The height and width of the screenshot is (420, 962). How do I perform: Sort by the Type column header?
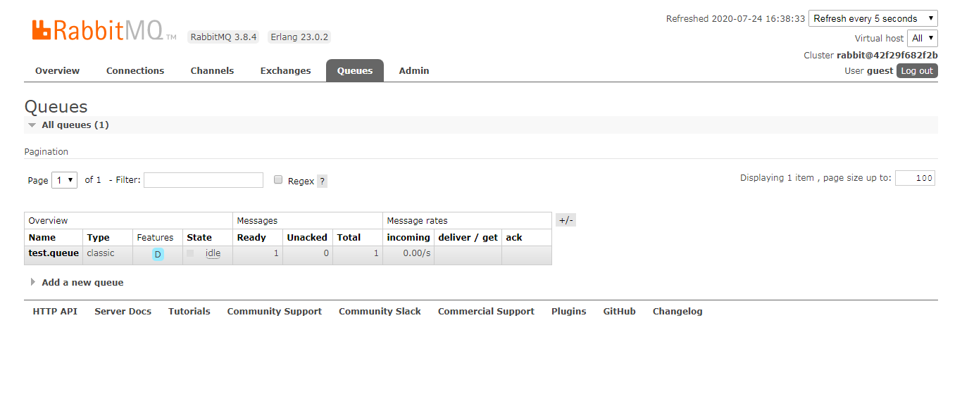coord(99,237)
